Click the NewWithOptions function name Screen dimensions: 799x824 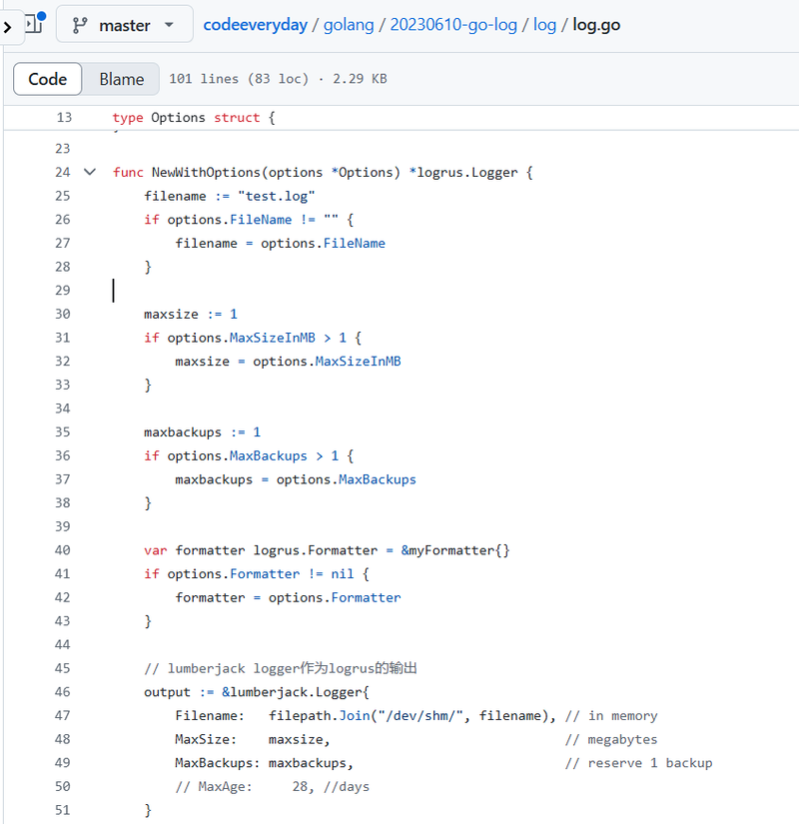coord(206,173)
